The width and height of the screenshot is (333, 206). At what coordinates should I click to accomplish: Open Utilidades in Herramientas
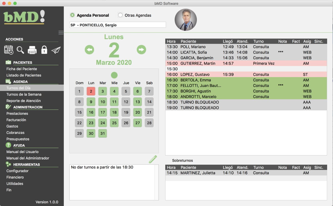click(15, 184)
